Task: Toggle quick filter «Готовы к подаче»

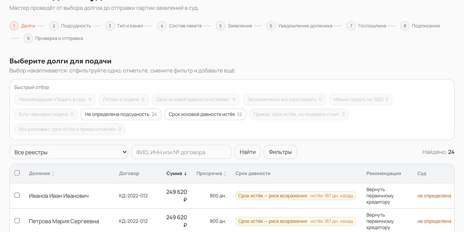Action: [124, 99]
